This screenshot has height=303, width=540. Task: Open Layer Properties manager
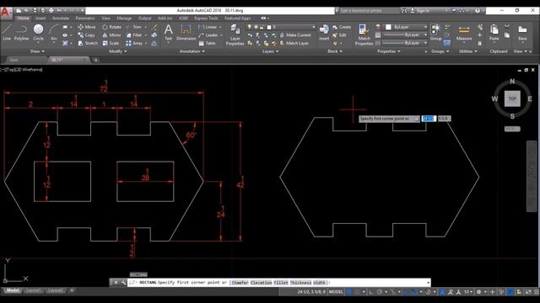(235, 35)
